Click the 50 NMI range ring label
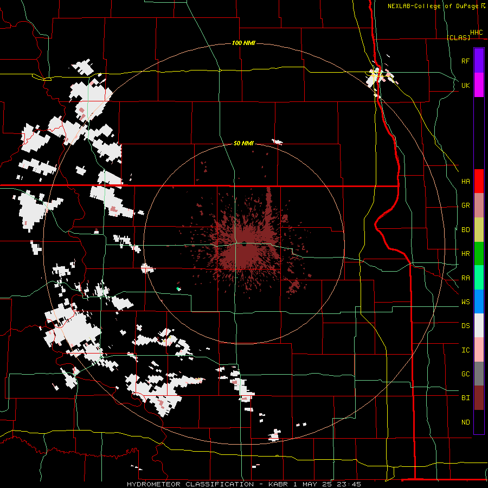This screenshot has height=488, width=488. coord(243,143)
